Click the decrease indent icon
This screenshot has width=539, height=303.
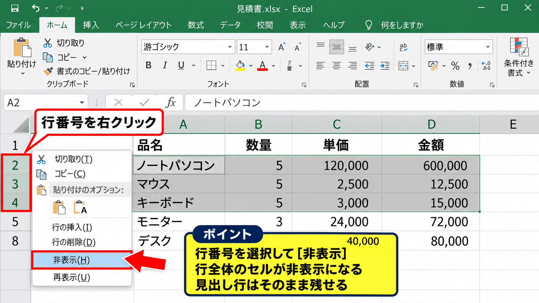[369, 66]
